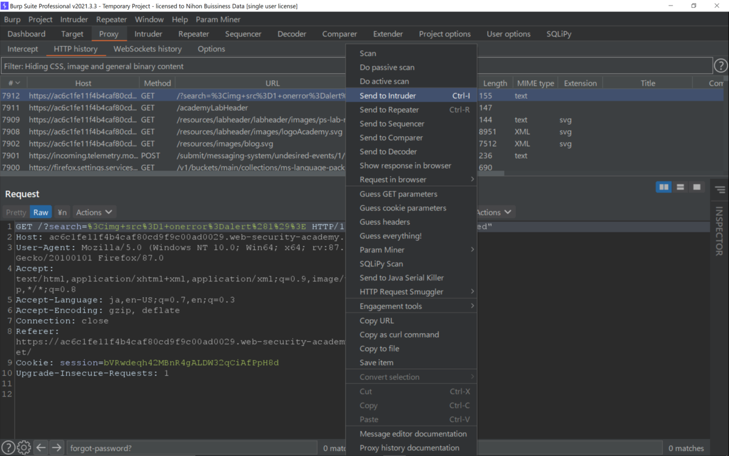Viewport: 729px width, 456px height.
Task: Select combined tabbed layout icon
Action: coord(697,187)
